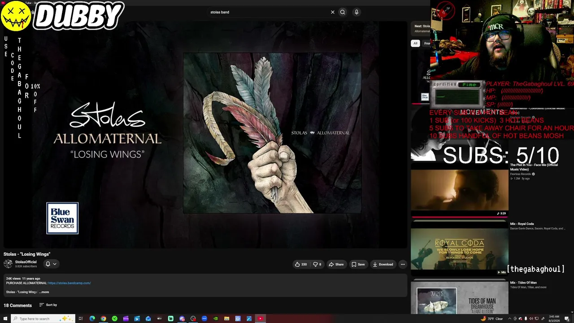
Task: Open the weather widget showing 70°F Clear
Action: 491,319
